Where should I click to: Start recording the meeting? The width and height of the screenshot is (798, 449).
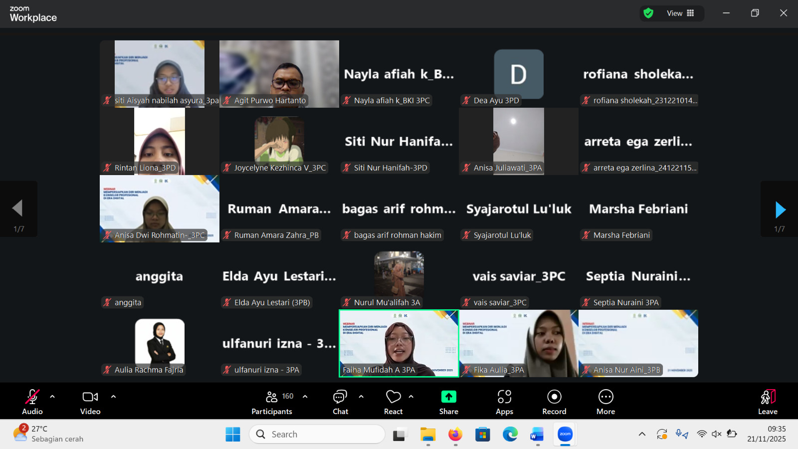pos(554,402)
